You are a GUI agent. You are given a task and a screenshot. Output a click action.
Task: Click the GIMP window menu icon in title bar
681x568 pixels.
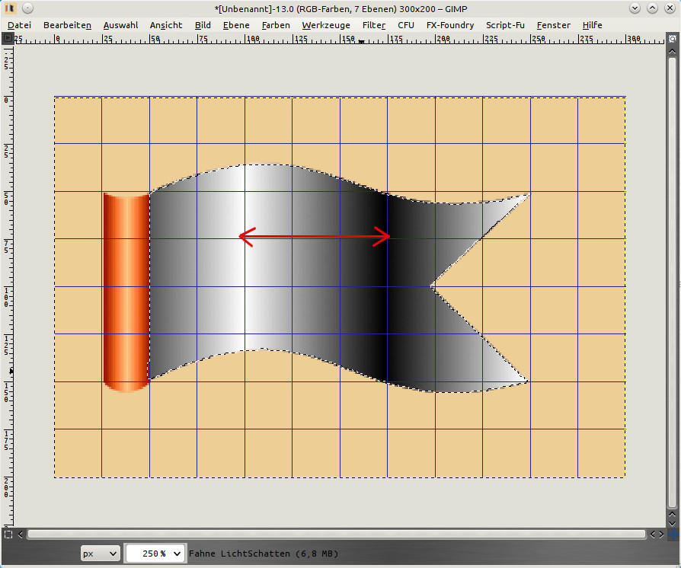[10, 8]
